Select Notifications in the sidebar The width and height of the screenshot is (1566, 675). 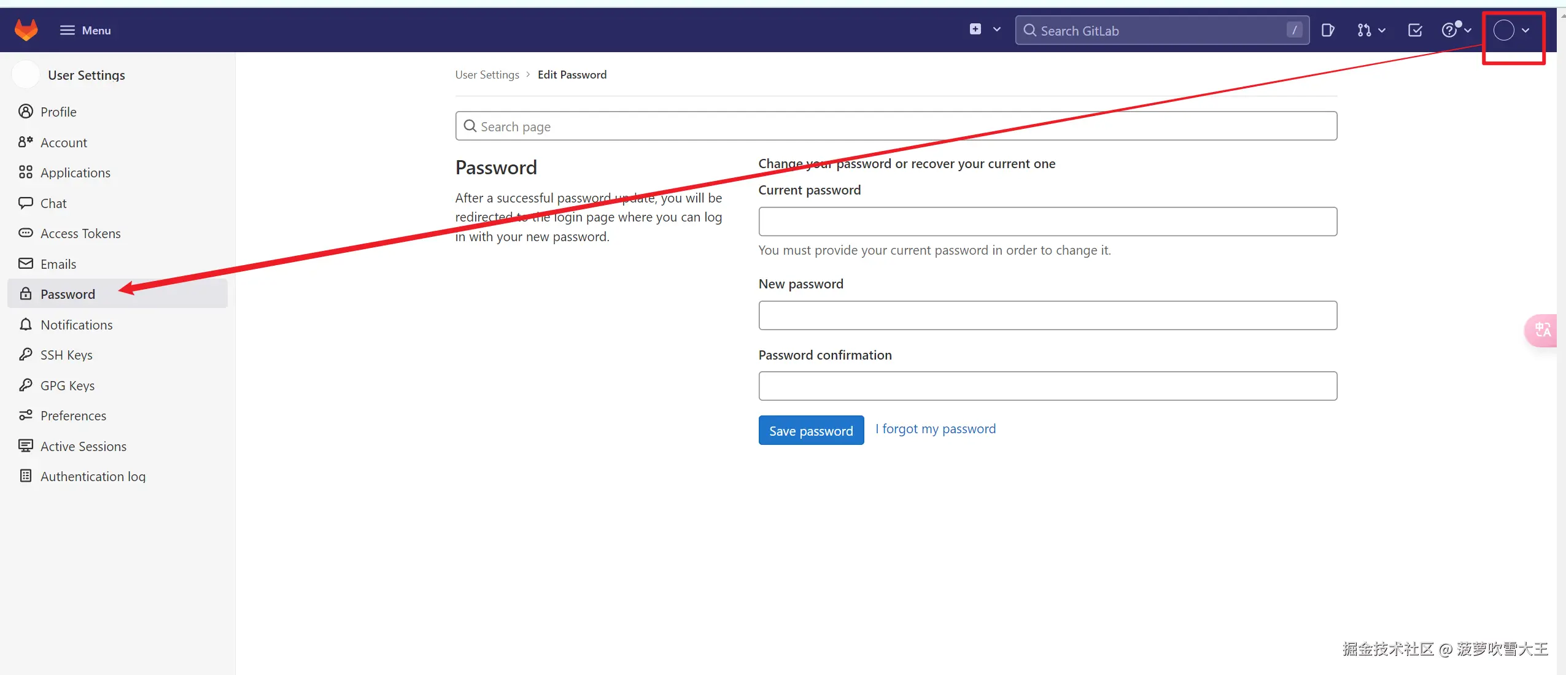click(76, 325)
